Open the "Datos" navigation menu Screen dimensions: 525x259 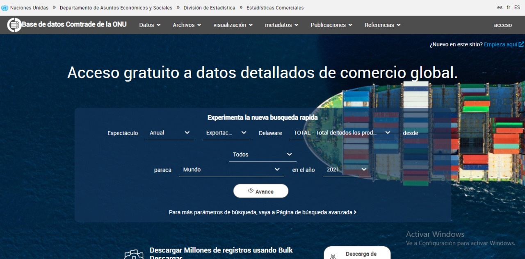pyautogui.click(x=149, y=25)
